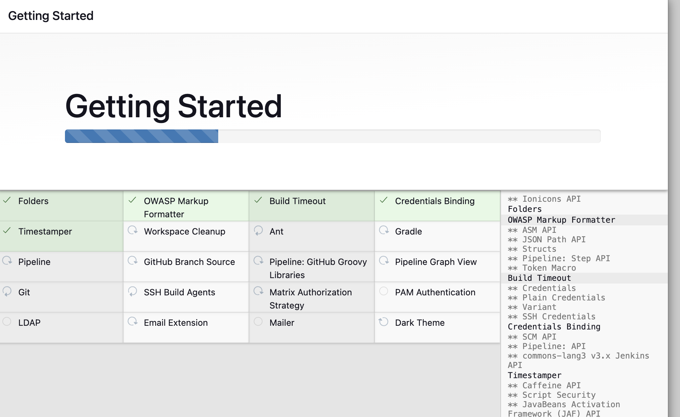Click the Credentials Binding plugin name in grid
This screenshot has width=680, height=417.
[x=435, y=201]
